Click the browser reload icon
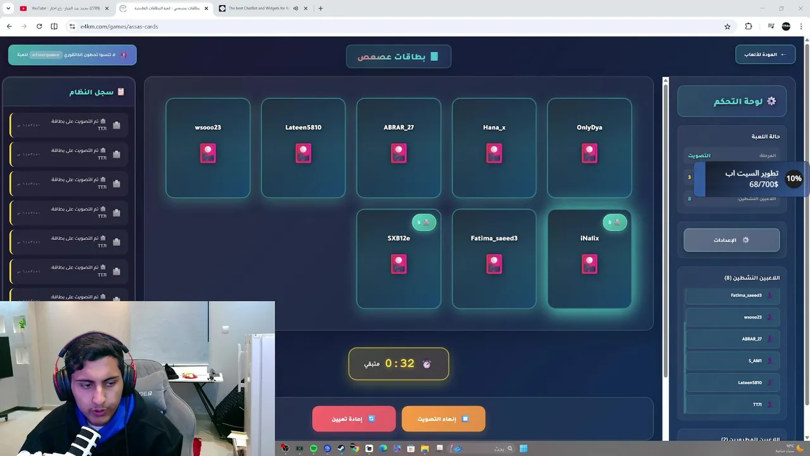810x456 pixels. pyautogui.click(x=39, y=26)
